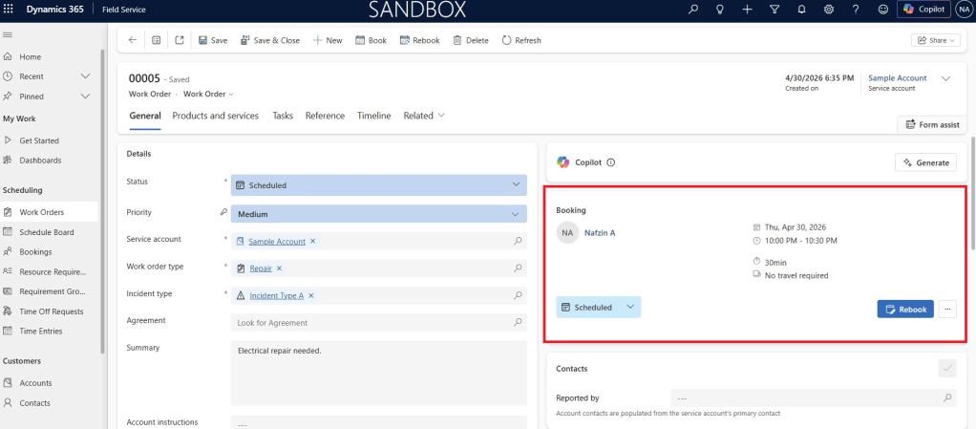Click the smiley feedback icon

[882, 10]
